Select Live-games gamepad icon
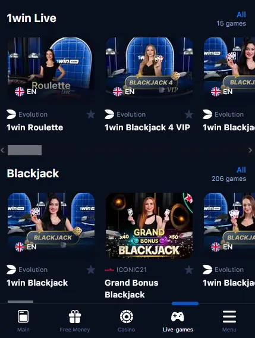The height and width of the screenshot is (338, 255). pos(178,317)
